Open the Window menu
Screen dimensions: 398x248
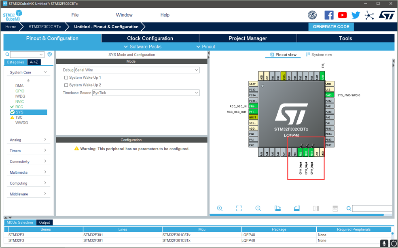click(x=124, y=15)
